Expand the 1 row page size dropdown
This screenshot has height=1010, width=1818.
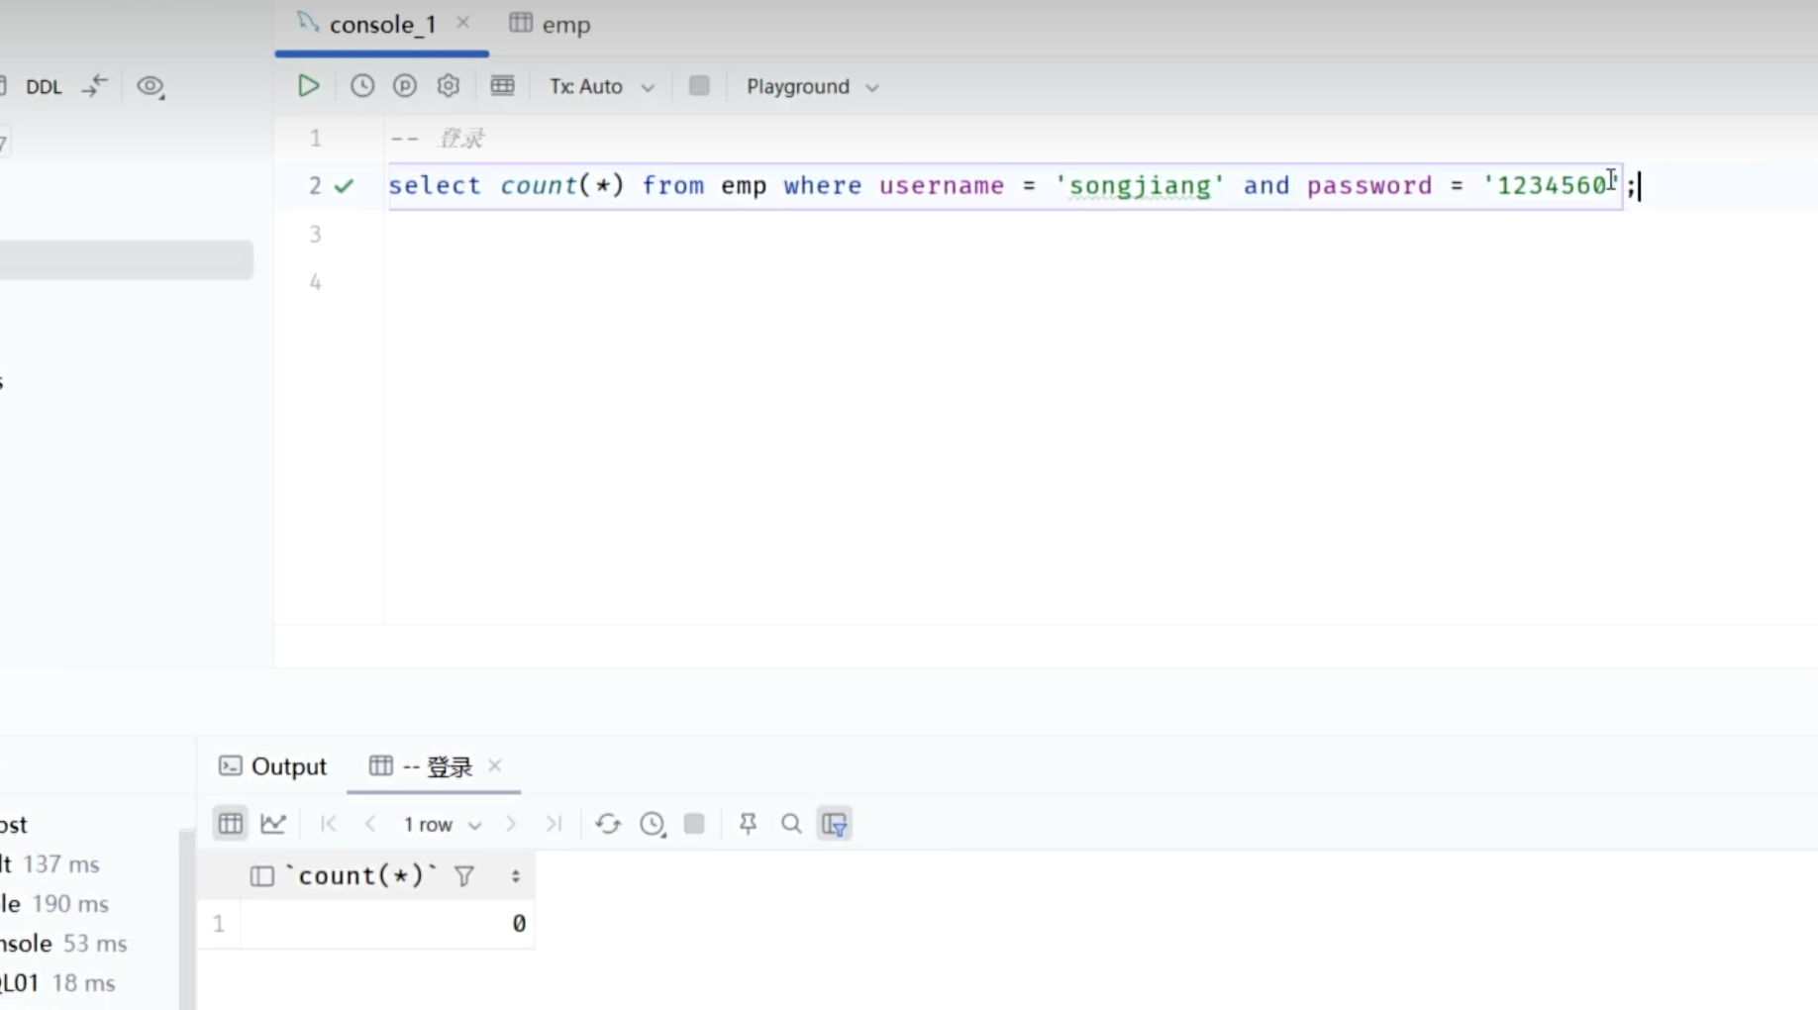coord(442,825)
